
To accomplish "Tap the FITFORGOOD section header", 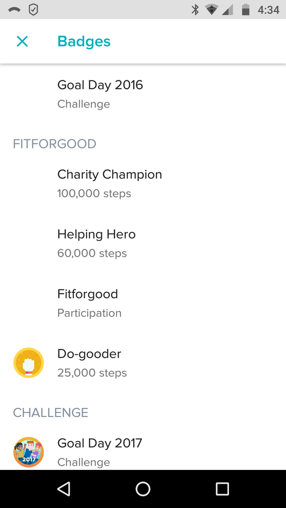I will [54, 144].
